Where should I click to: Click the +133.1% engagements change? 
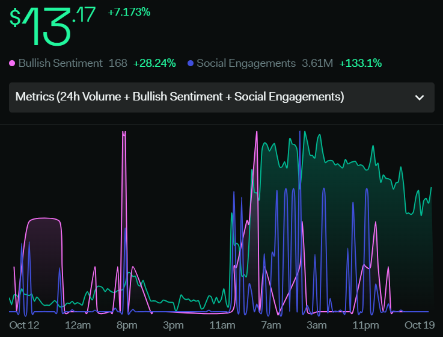click(360, 63)
